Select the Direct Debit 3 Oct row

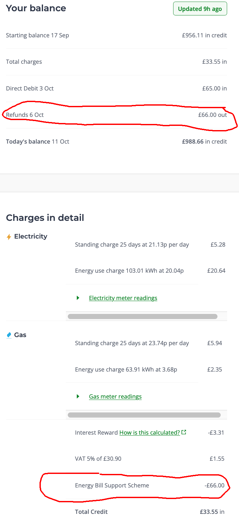pyautogui.click(x=116, y=89)
